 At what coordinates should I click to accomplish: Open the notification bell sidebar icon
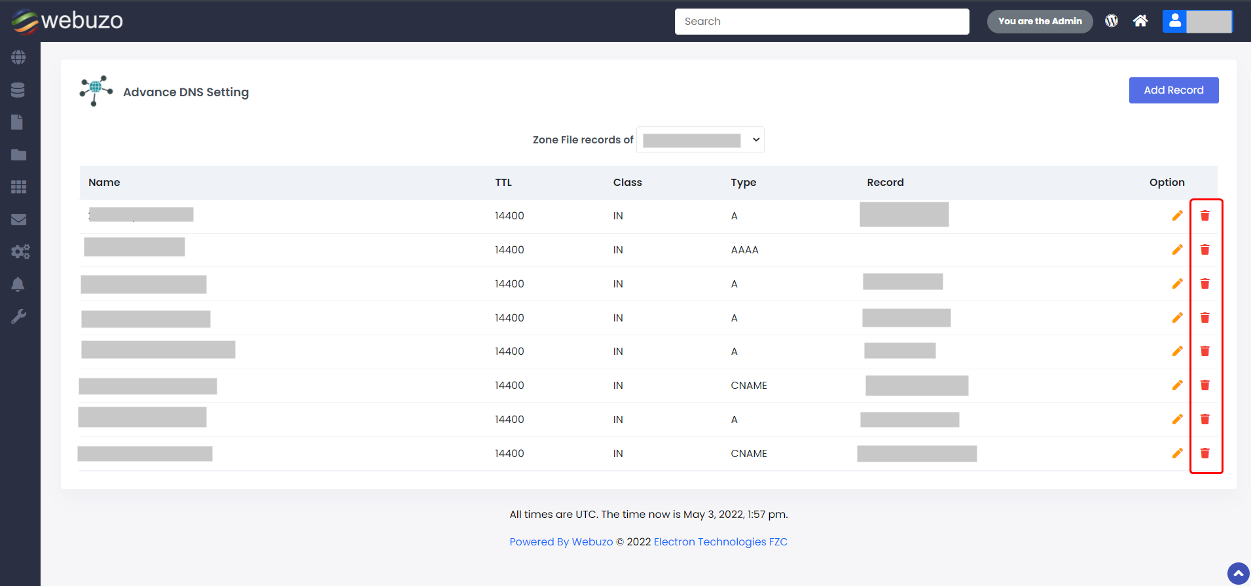[18, 285]
